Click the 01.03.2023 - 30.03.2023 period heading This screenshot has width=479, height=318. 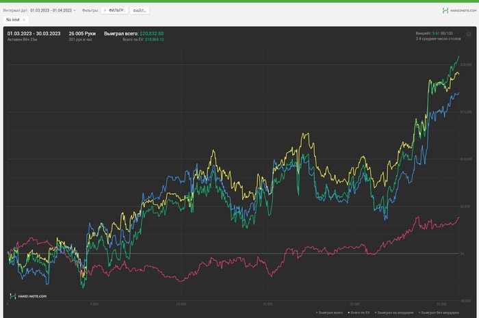[x=34, y=34]
